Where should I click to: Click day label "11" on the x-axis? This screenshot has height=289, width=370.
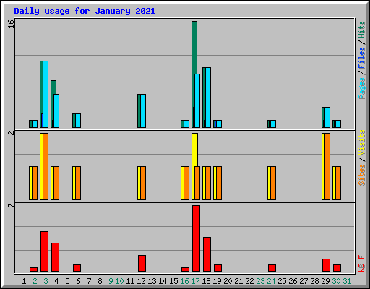[130, 281]
